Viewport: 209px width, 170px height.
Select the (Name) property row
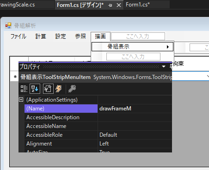point(61,109)
